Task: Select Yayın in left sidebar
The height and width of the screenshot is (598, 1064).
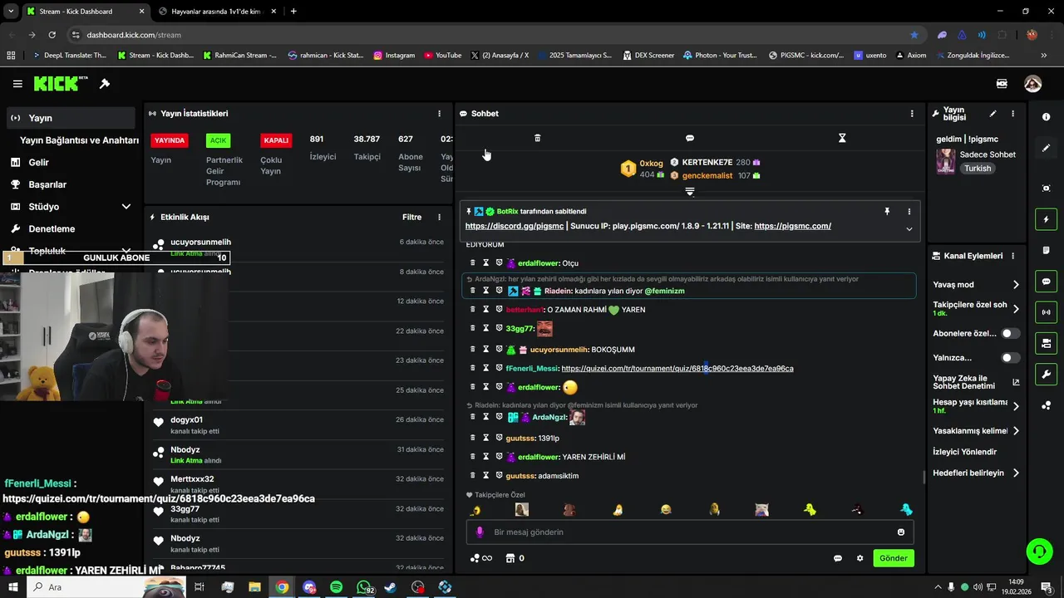Action: point(71,118)
